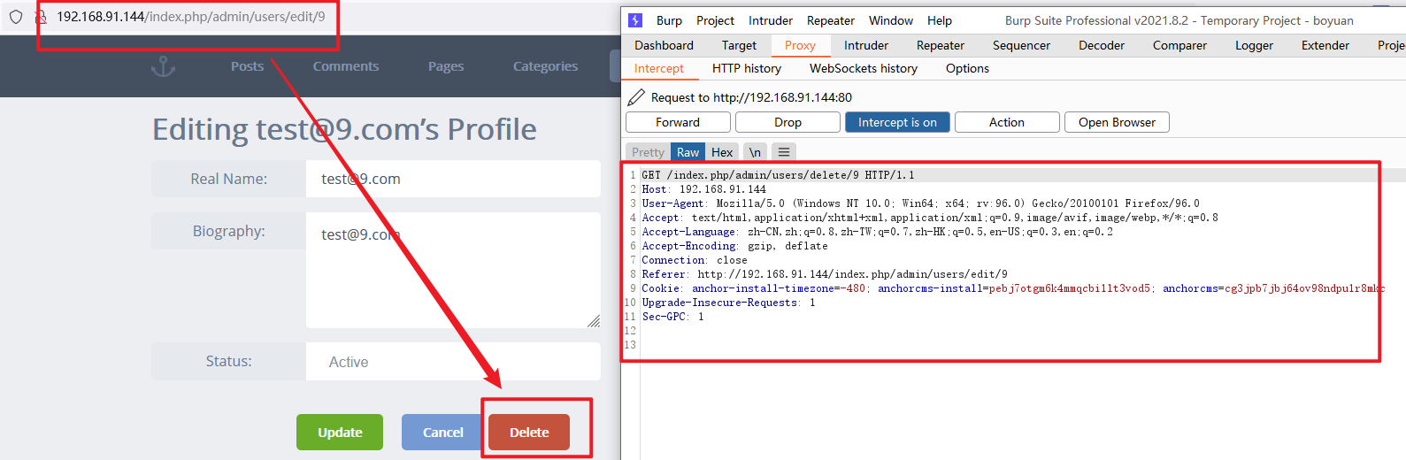This screenshot has height=460, width=1406.
Task: Toggle the Intercept is on button
Action: pos(897,122)
